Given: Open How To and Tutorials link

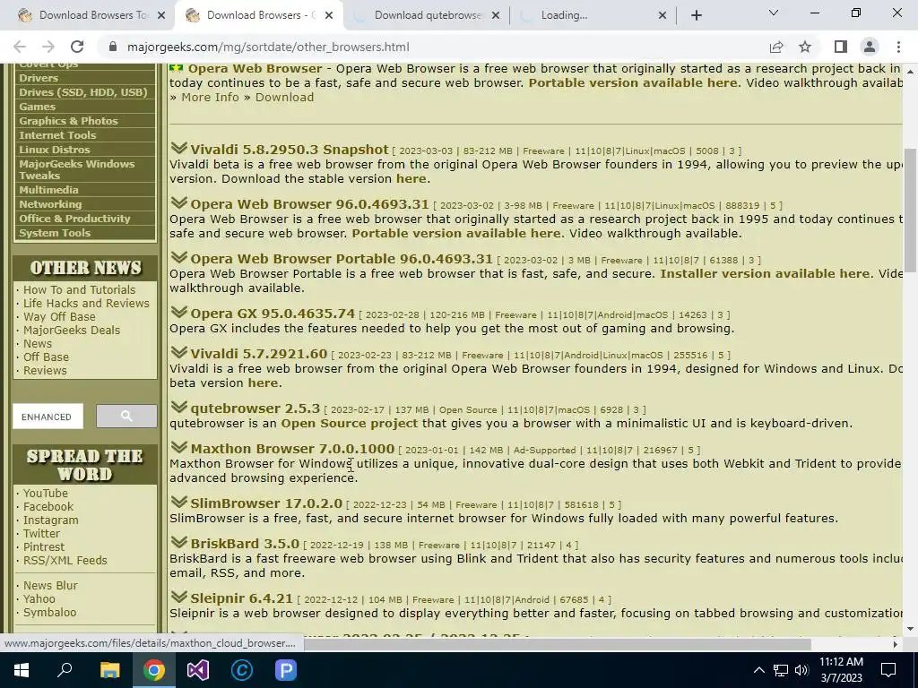Looking at the screenshot, I should [79, 289].
